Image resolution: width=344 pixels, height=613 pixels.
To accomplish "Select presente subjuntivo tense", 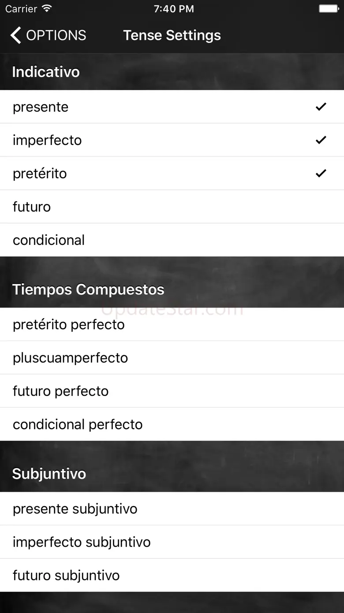I will pos(172,509).
